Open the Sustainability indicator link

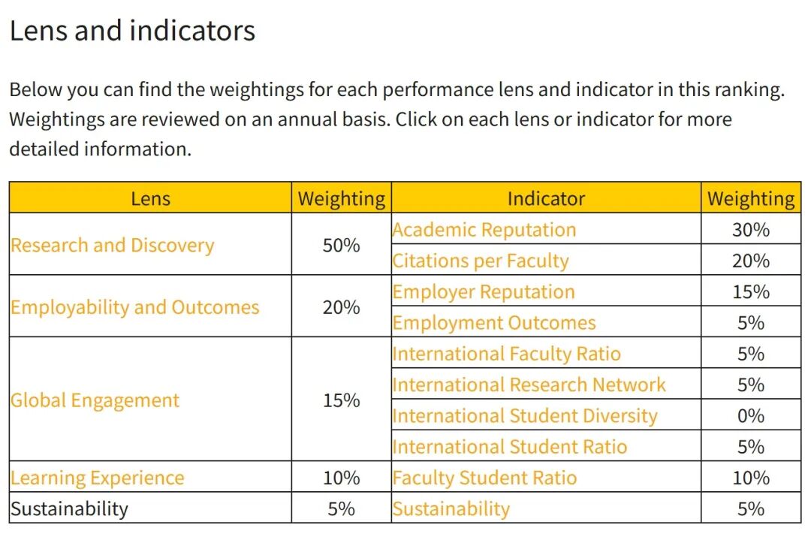[x=451, y=509]
